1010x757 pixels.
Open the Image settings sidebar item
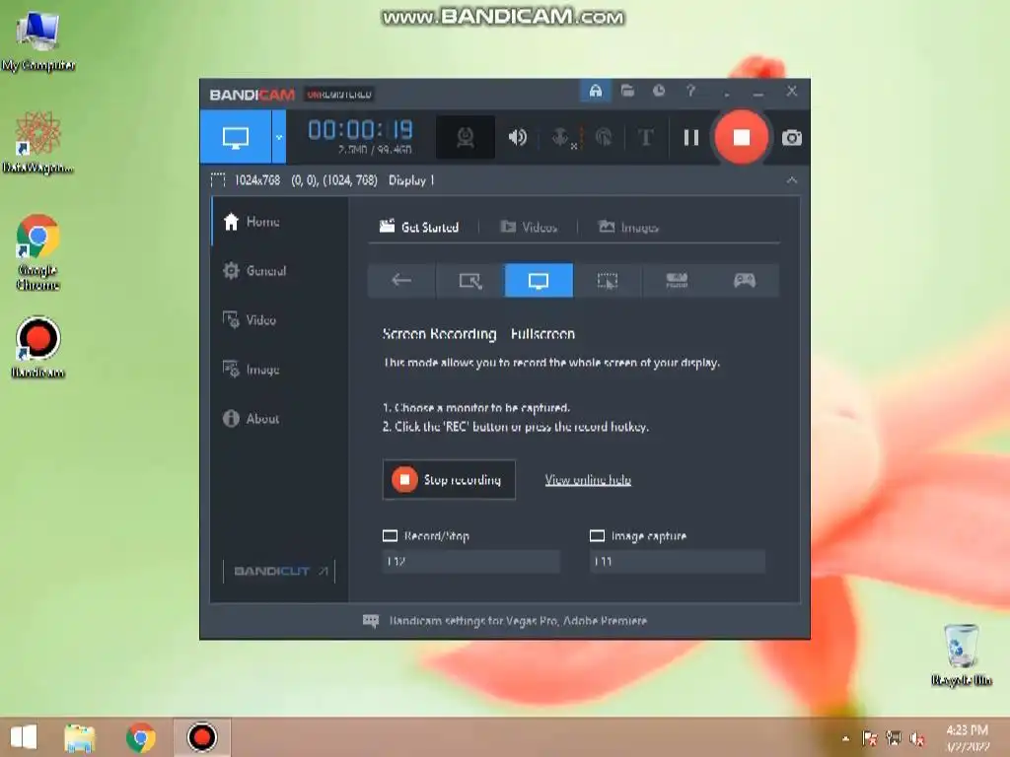279,369
